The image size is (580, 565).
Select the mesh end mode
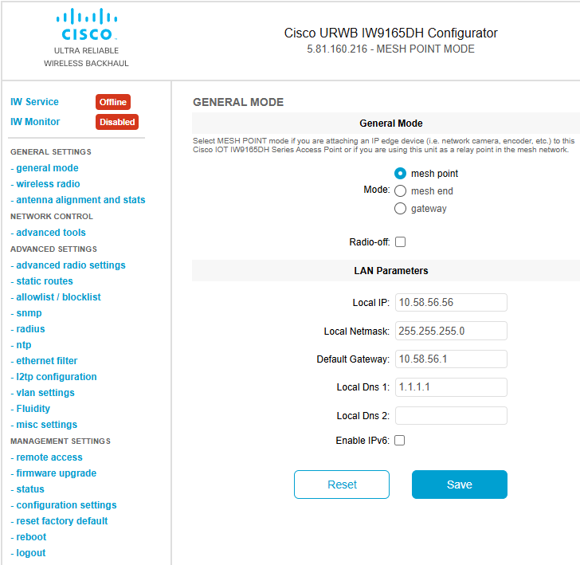coord(400,191)
